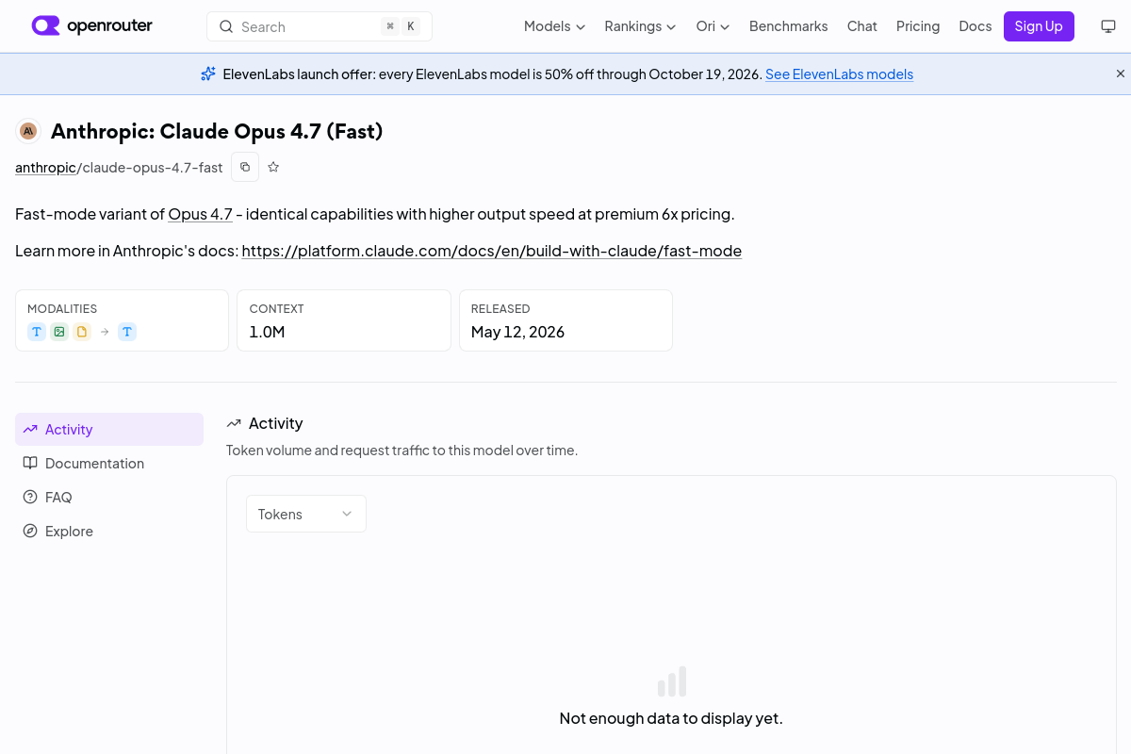Screen dimensions: 1131x754
Task: Click the search magnifier icon
Action: click(x=226, y=26)
